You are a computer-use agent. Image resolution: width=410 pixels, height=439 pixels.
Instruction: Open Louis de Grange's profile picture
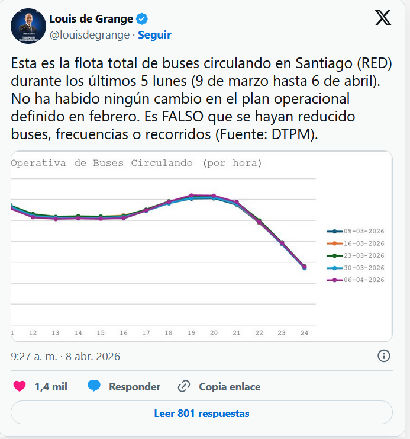tap(28, 26)
